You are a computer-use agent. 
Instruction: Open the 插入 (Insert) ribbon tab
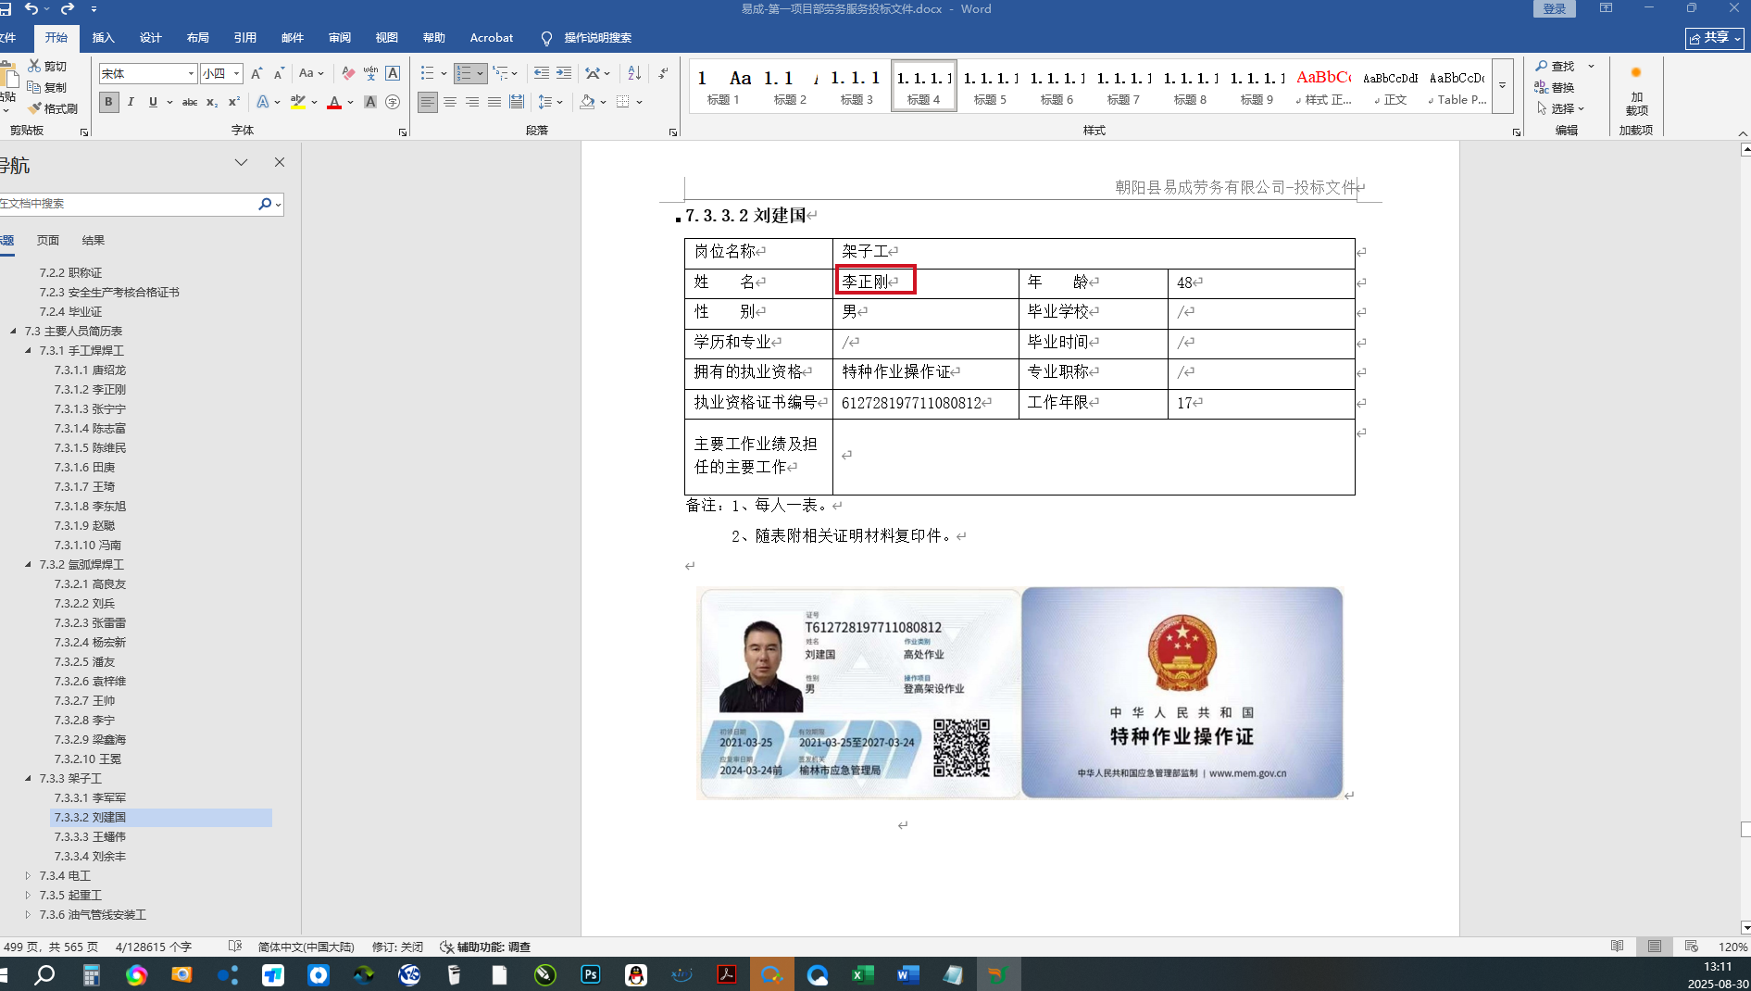pos(104,38)
